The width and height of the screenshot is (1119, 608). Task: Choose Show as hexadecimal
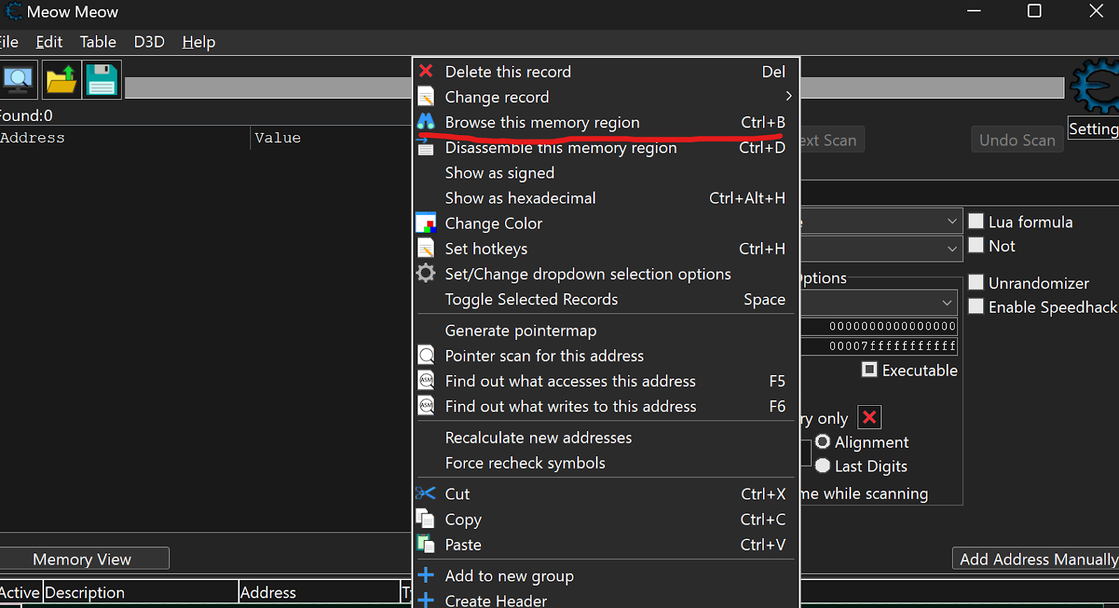606,198
